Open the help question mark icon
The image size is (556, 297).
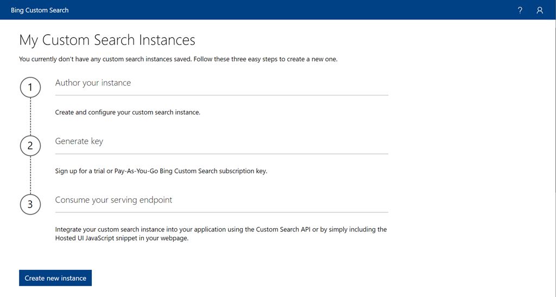coord(520,10)
